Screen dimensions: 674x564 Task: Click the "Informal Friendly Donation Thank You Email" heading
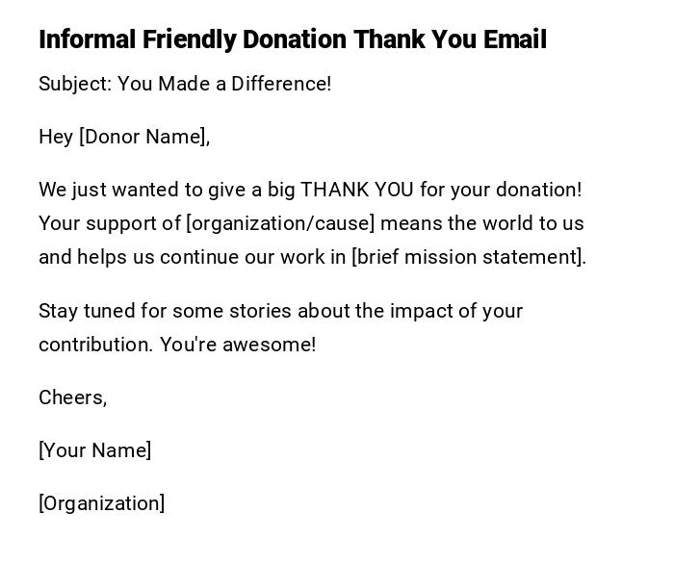pos(292,39)
